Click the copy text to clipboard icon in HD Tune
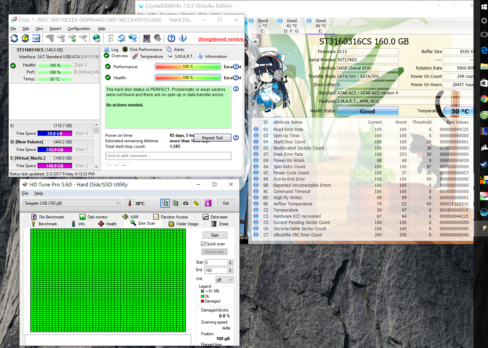The width and height of the screenshot is (488, 348). [165, 203]
